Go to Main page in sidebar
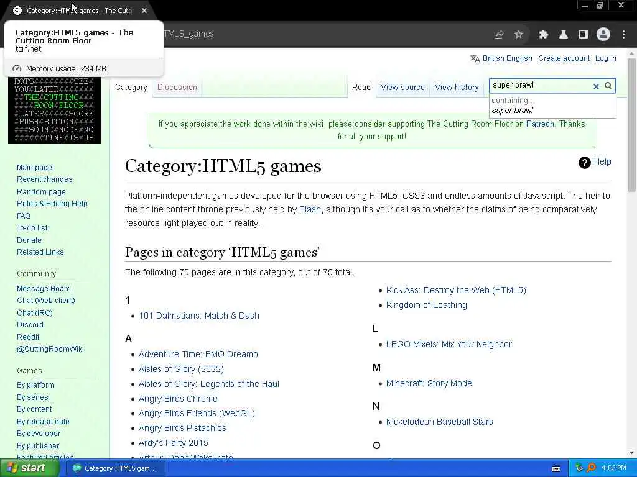 [35, 168]
